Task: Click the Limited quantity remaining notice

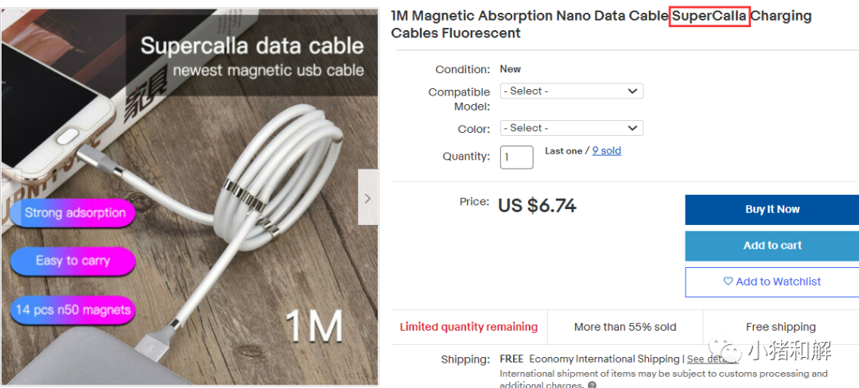Action: tap(468, 327)
